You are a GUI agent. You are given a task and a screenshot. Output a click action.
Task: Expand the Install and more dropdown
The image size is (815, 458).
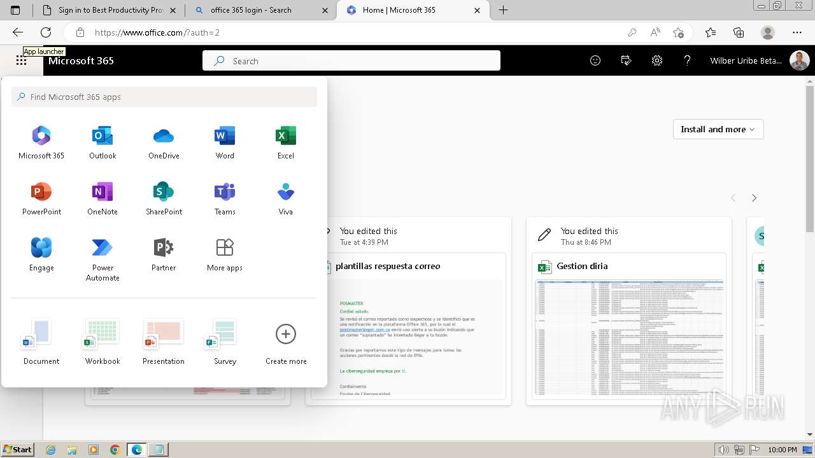tap(718, 129)
